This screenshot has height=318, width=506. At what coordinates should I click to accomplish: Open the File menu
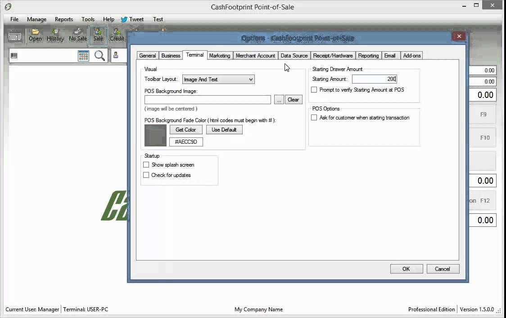coord(14,19)
